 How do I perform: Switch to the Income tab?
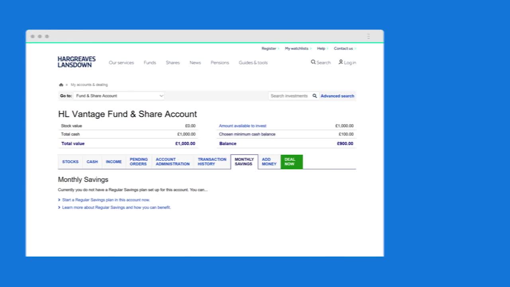tap(114, 162)
